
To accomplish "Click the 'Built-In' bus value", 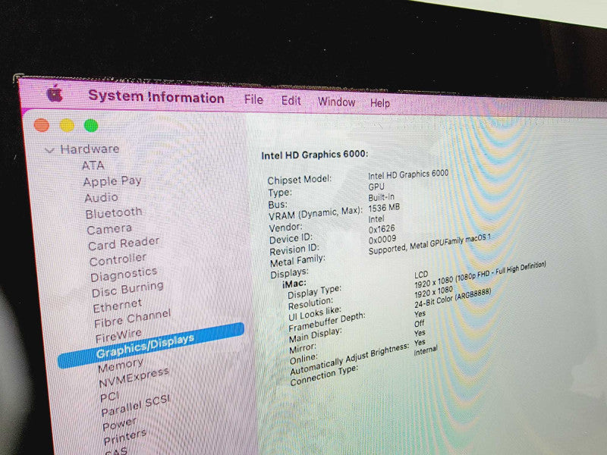I will click(382, 197).
